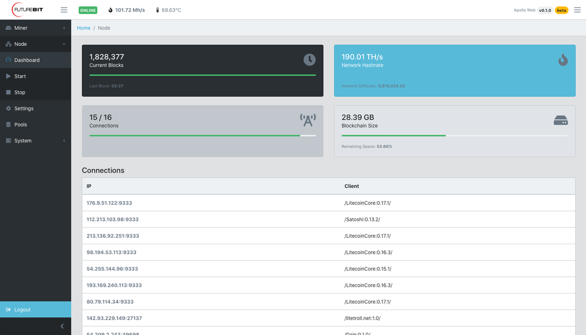Select IP 54.255.144.96:9333
The height and width of the screenshot is (335, 586).
click(x=112, y=269)
